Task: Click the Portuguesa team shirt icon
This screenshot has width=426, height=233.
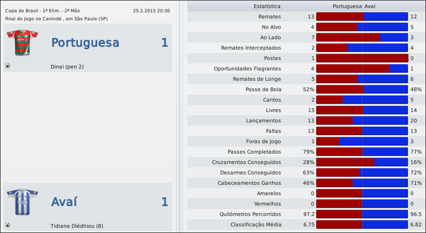Action: [x=22, y=43]
